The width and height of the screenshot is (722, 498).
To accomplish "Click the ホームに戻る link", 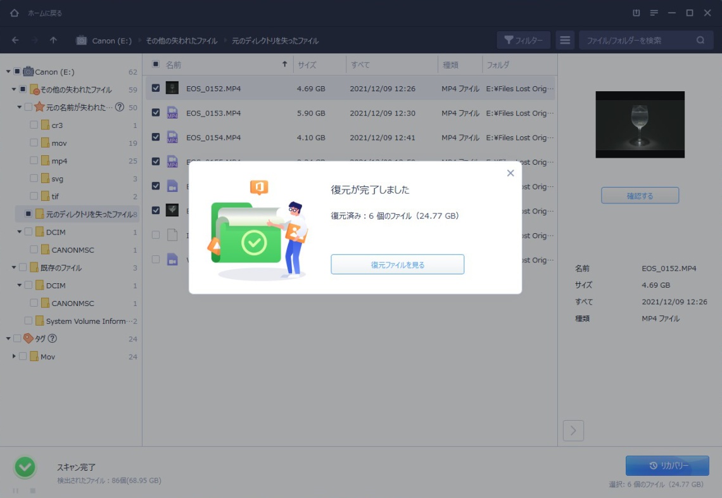I will pos(45,13).
